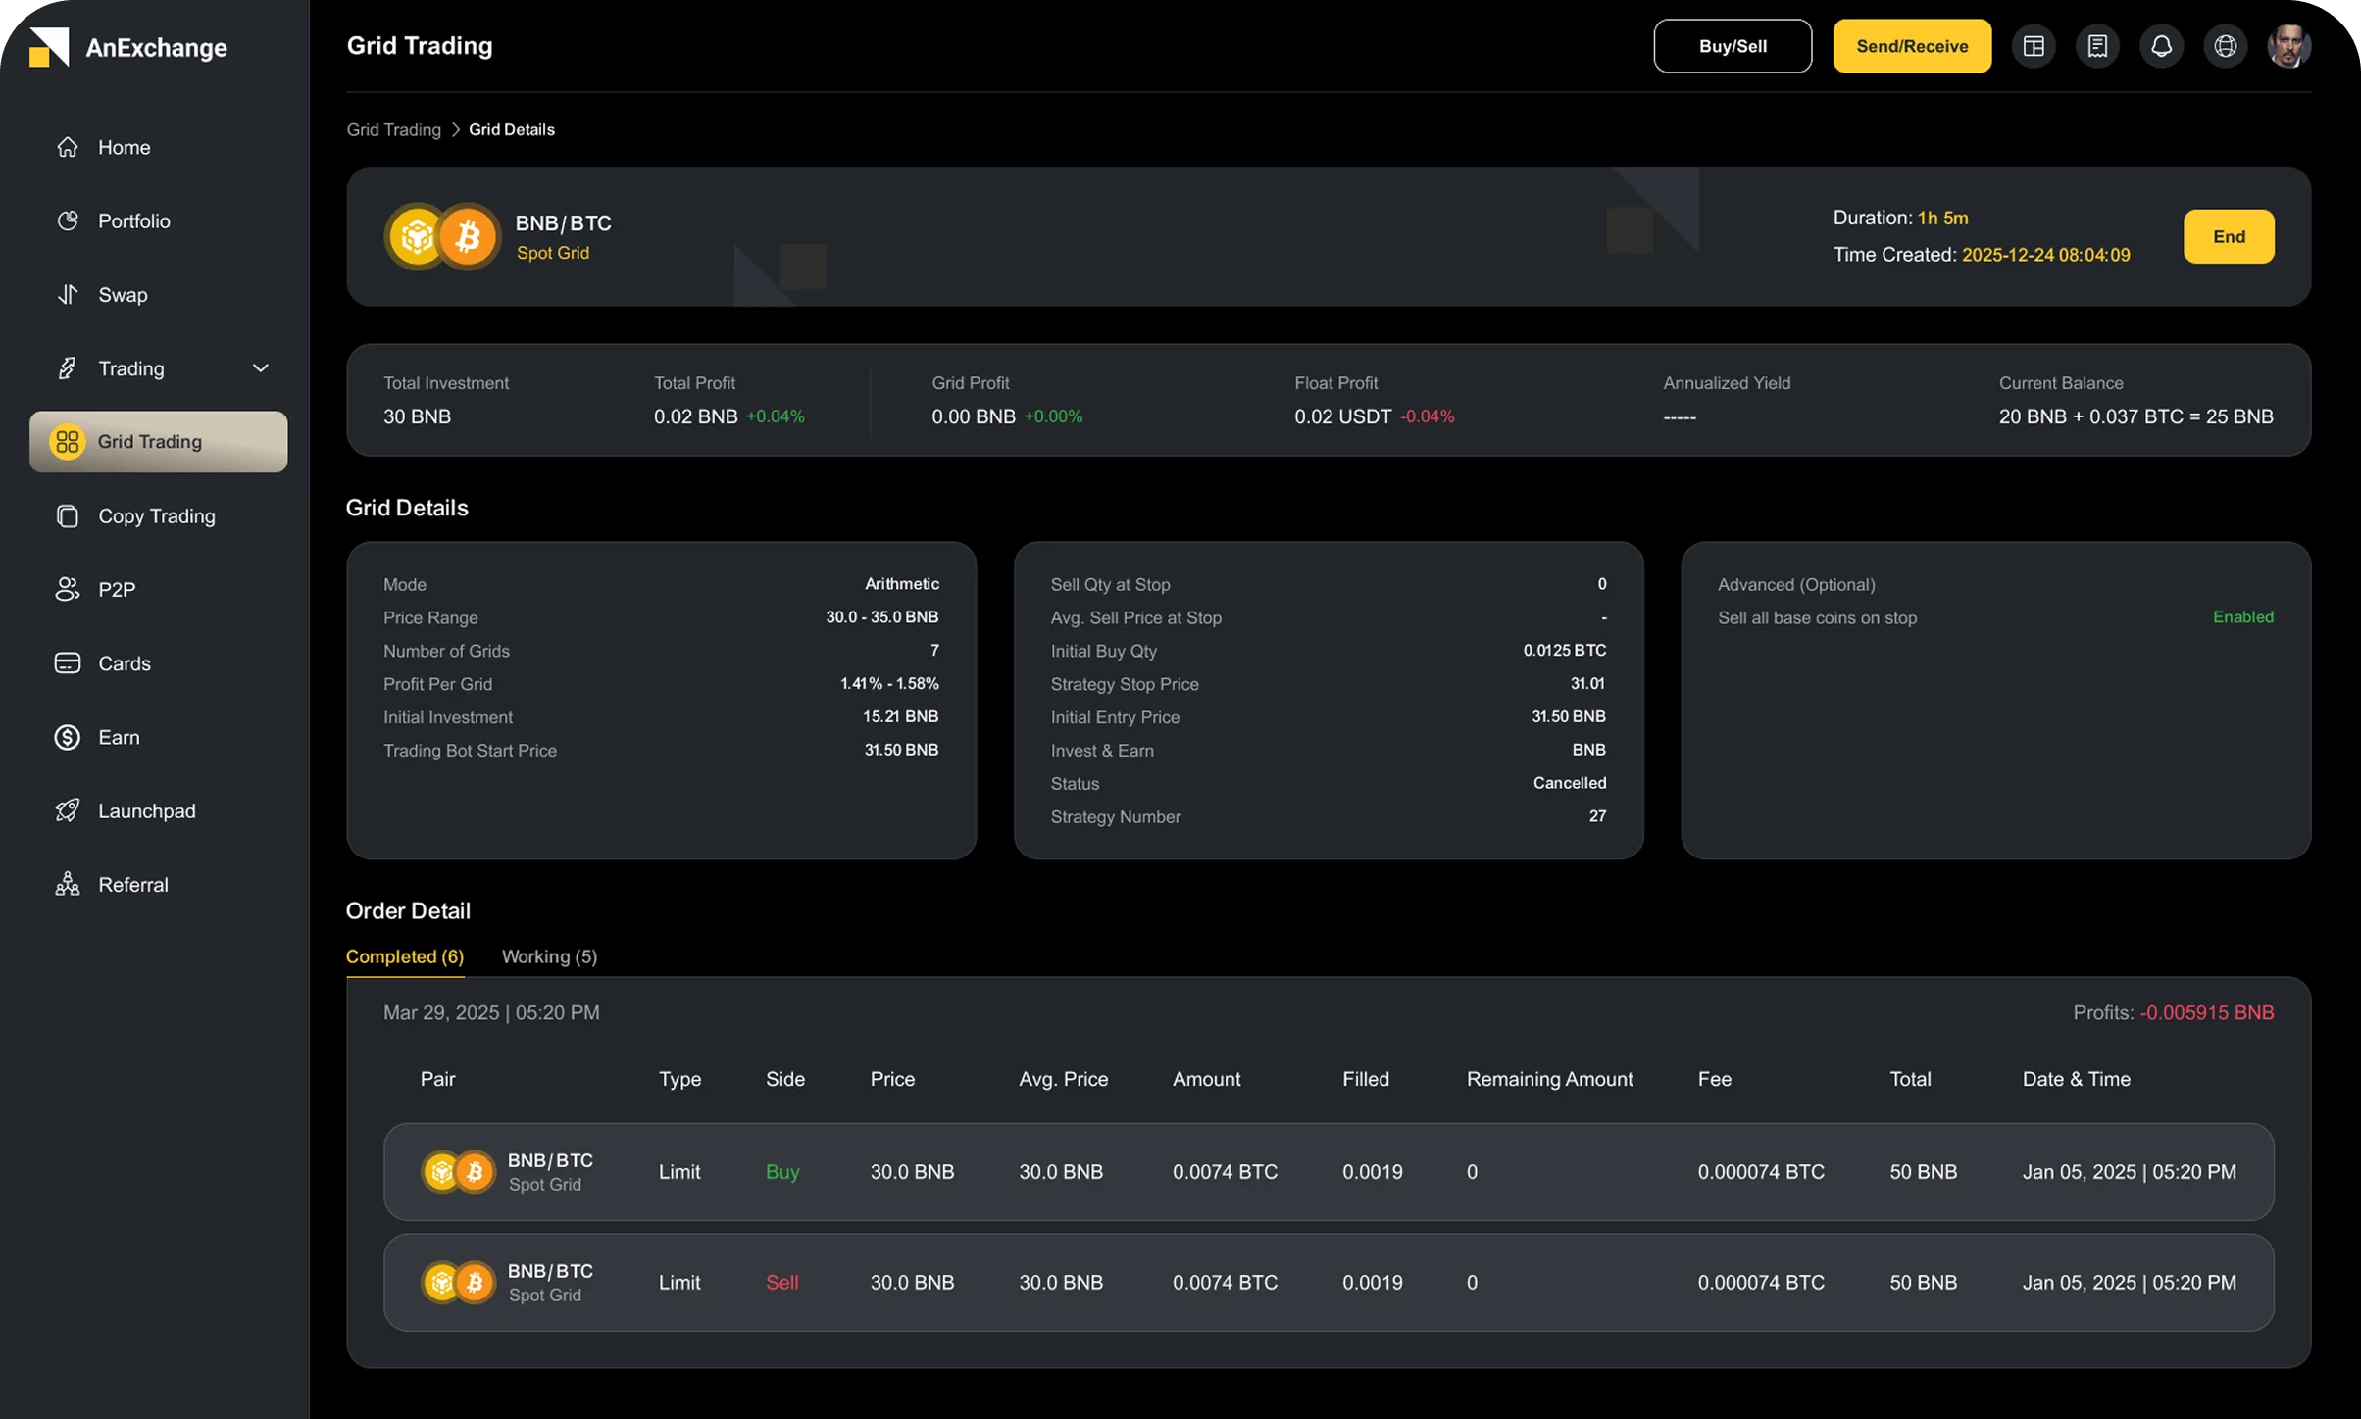This screenshot has width=2361, height=1419.
Task: Open the Launchpad rocket icon
Action: 67,810
